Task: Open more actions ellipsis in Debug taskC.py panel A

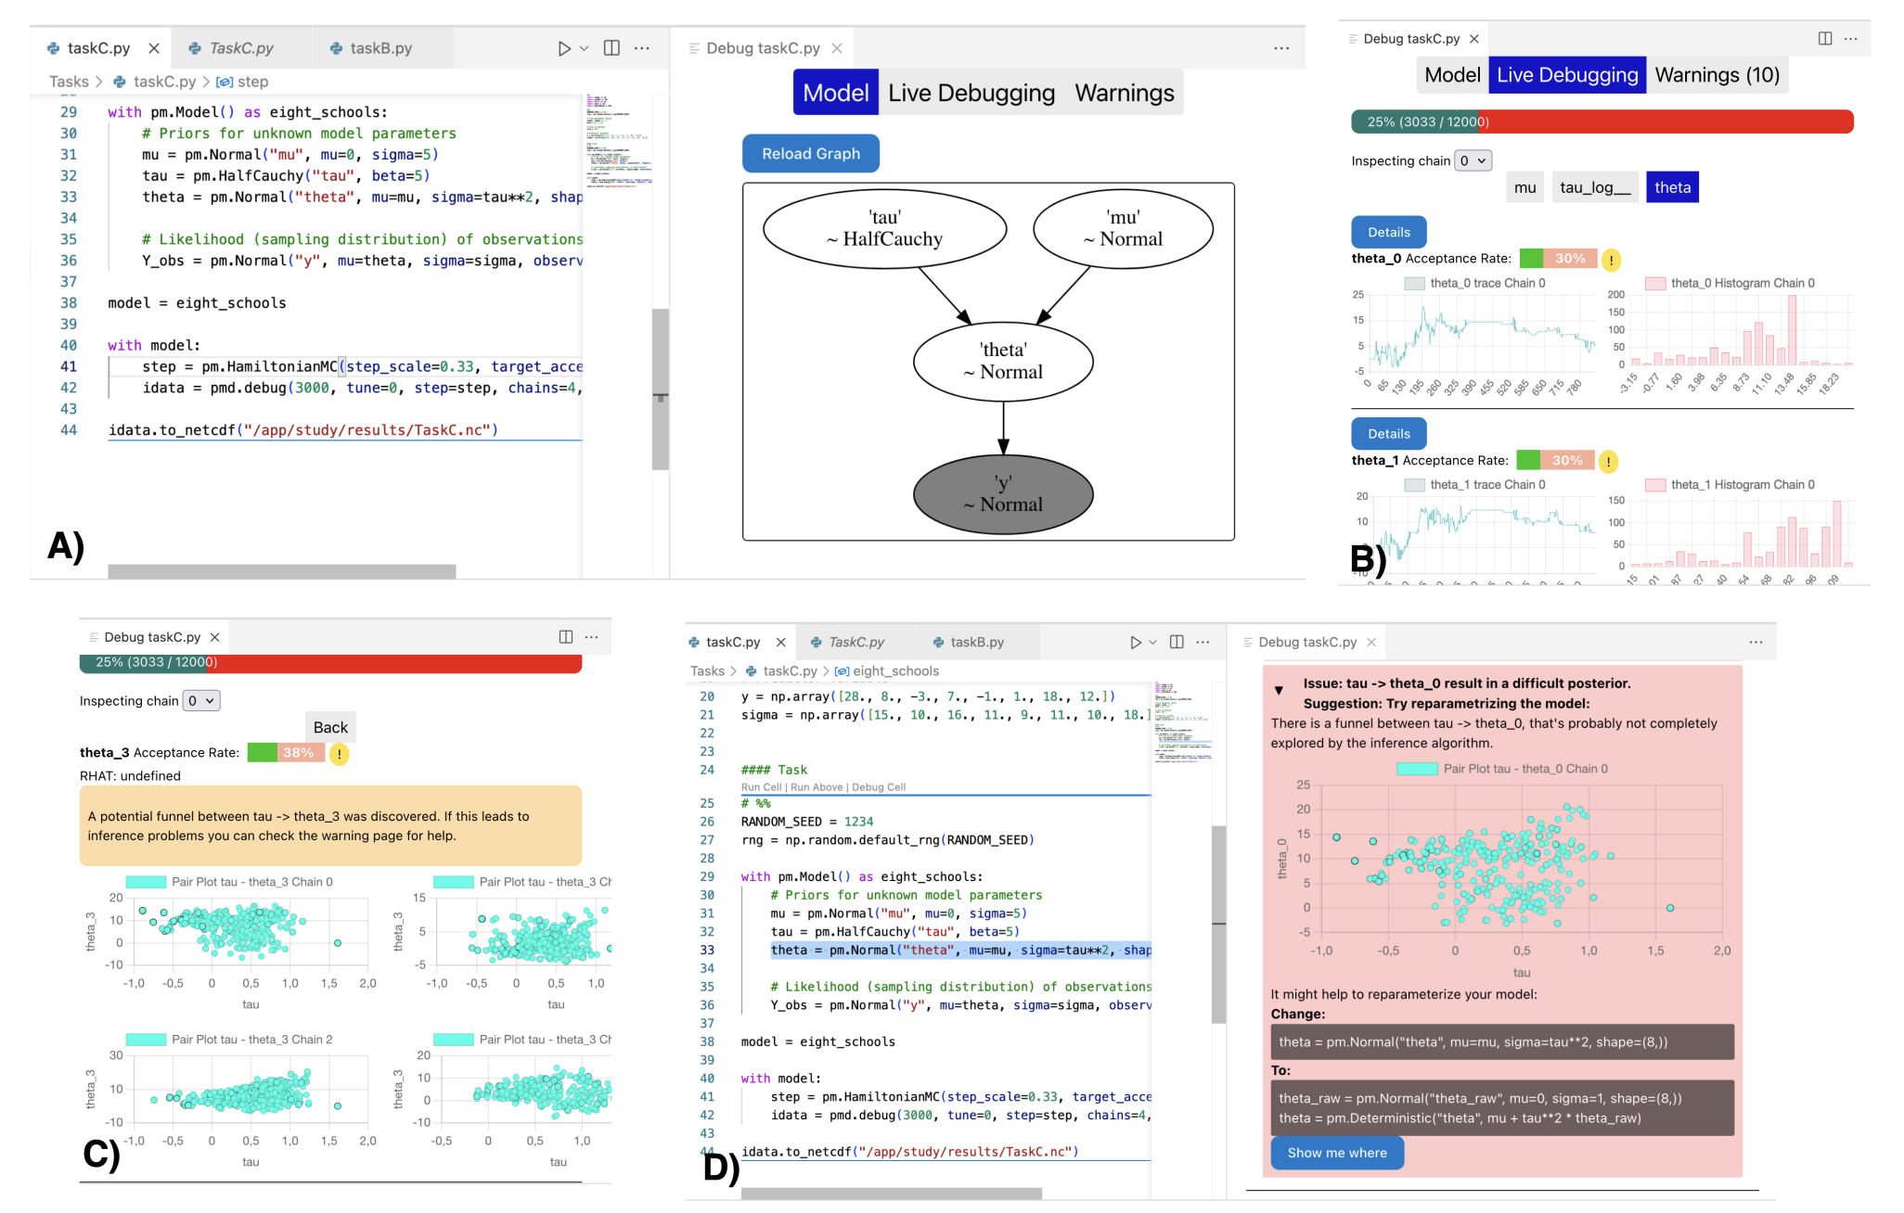Action: pyautogui.click(x=1281, y=48)
